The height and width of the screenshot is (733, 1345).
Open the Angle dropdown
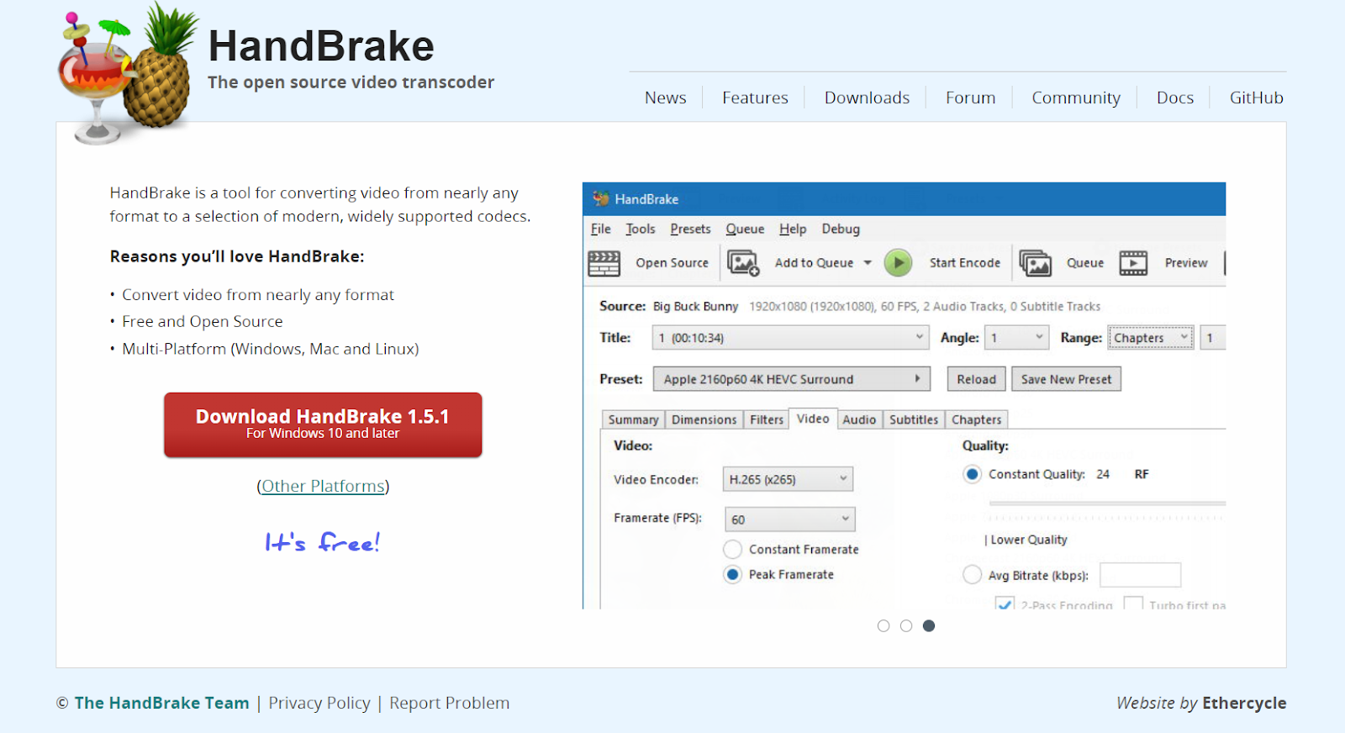[1016, 338]
